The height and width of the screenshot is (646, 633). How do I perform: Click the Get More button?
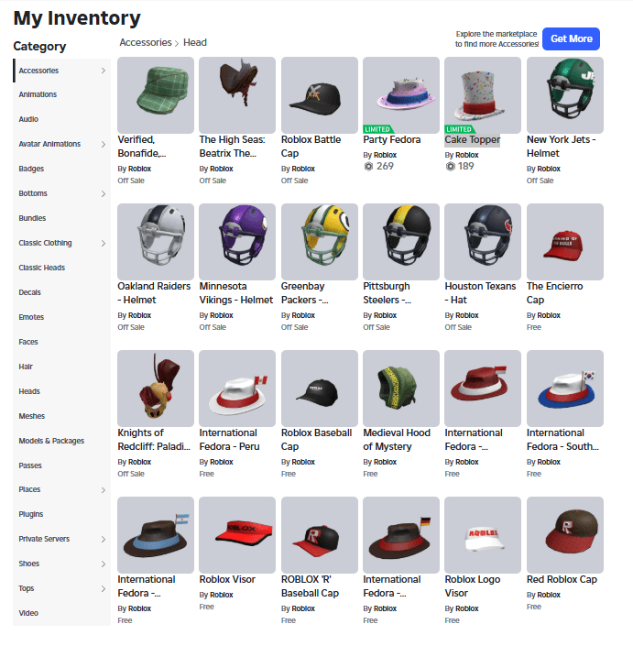571,38
